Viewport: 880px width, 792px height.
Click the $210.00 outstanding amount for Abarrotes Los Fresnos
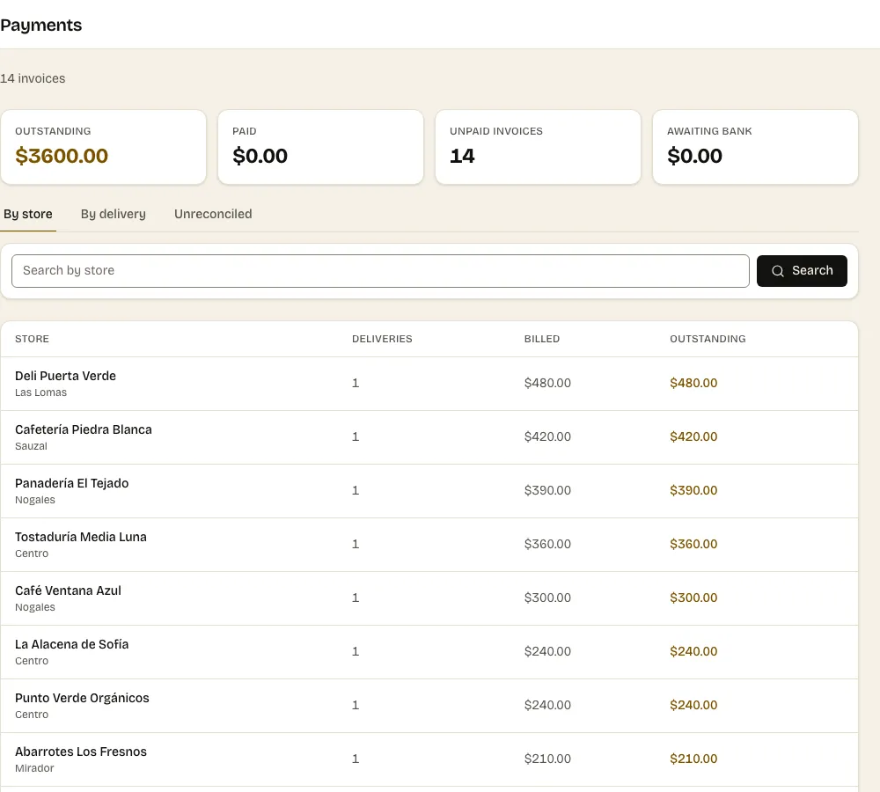click(693, 759)
